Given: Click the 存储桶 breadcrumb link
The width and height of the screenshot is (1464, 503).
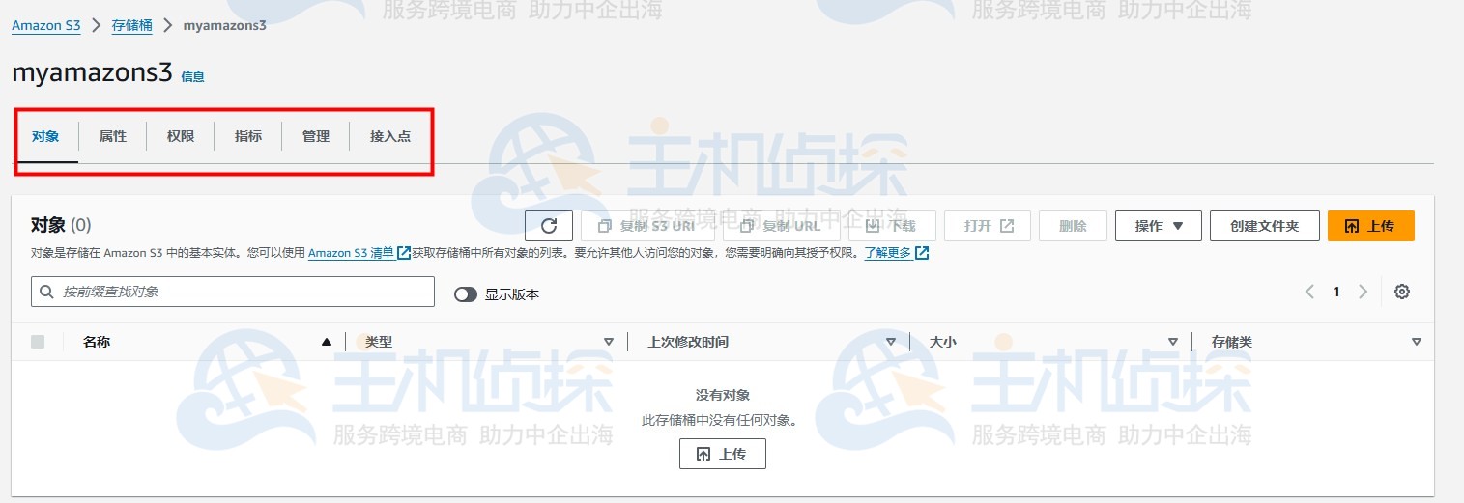Looking at the screenshot, I should [132, 25].
